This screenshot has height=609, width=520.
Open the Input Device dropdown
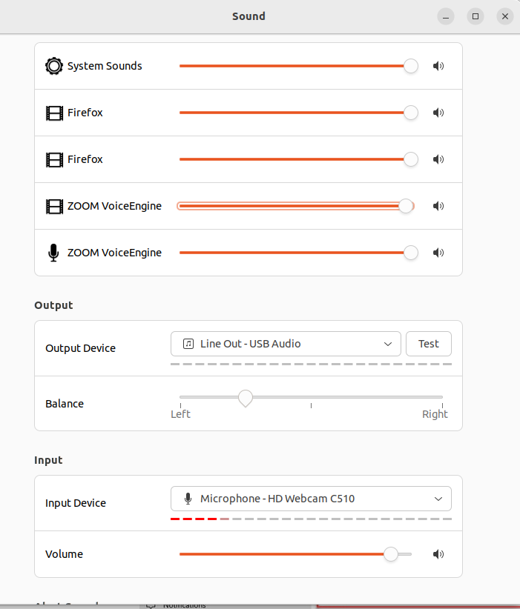coord(311,499)
